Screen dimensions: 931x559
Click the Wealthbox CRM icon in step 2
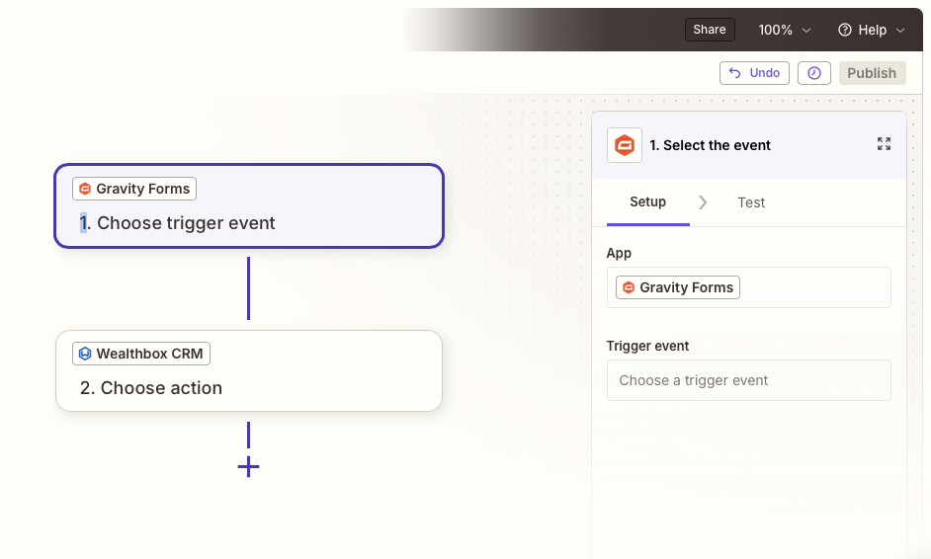[x=85, y=354]
